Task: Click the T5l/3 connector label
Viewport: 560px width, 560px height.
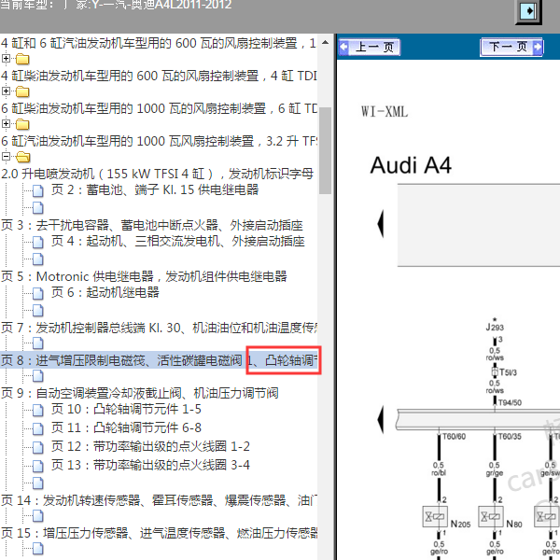Action: point(508,372)
